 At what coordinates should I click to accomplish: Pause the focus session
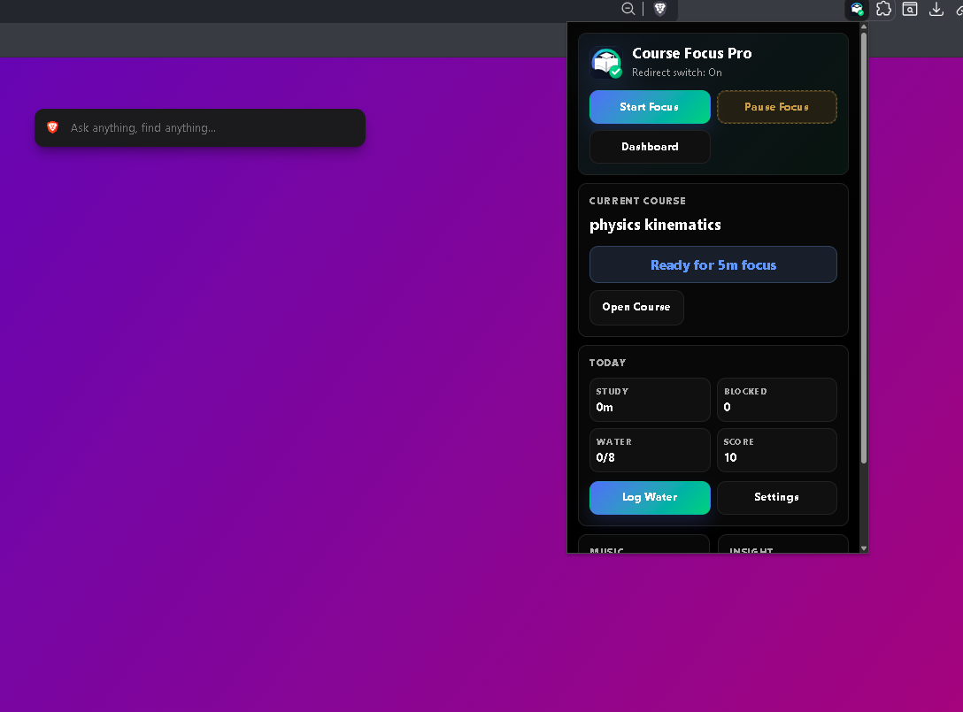tap(777, 107)
